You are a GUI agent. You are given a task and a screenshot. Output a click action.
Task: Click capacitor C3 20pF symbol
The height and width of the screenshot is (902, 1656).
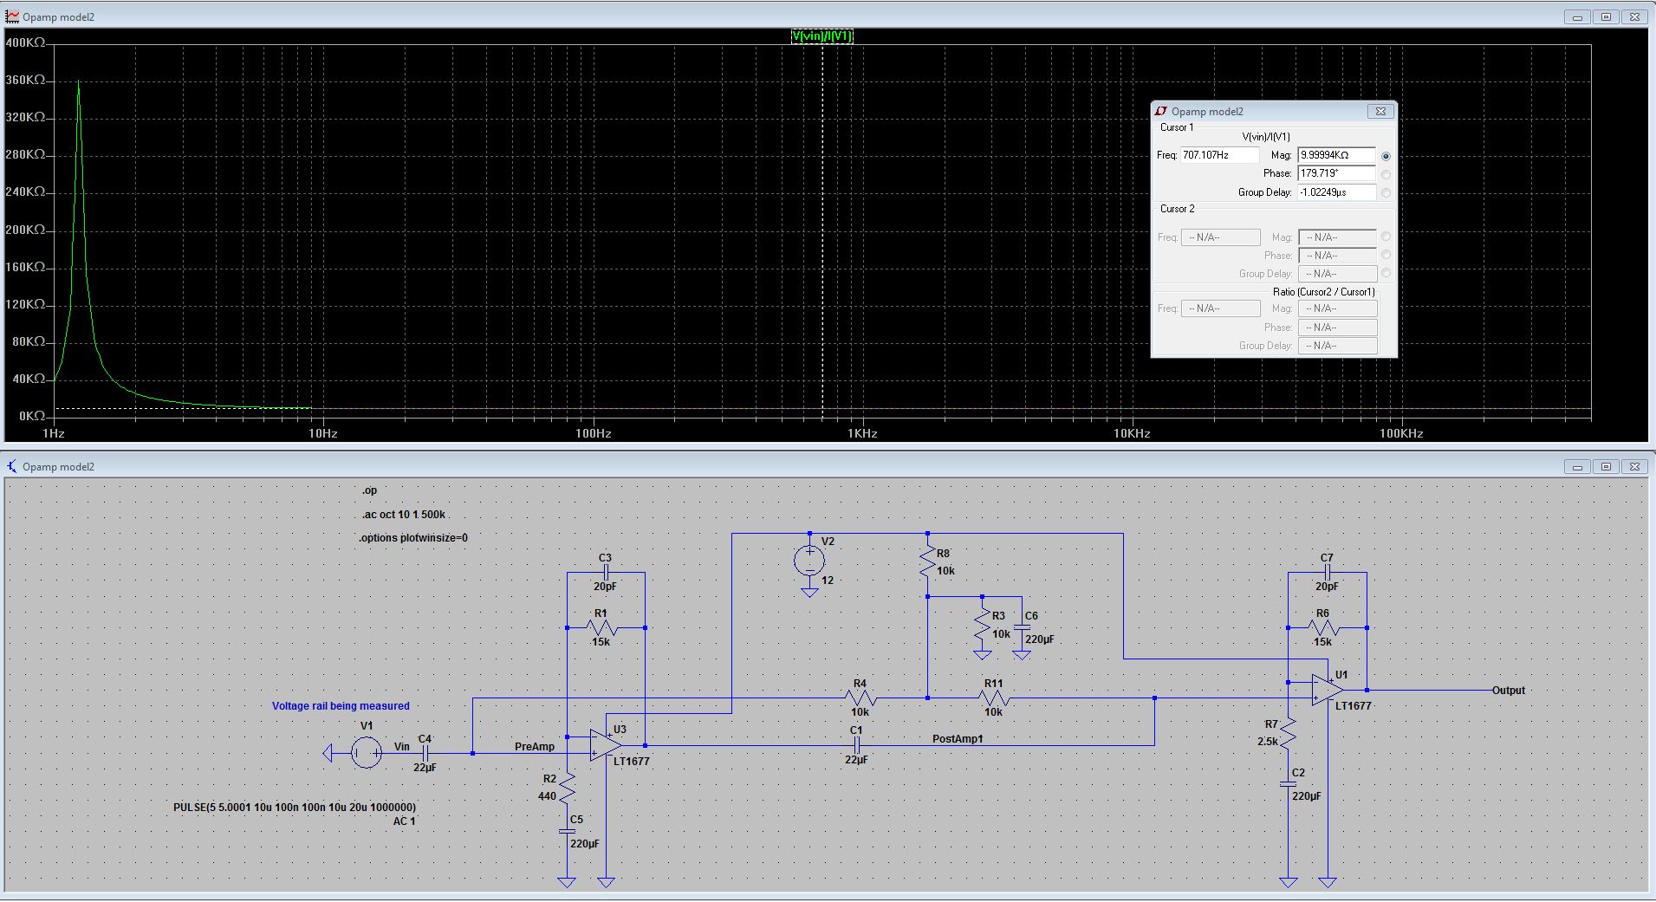tap(606, 572)
